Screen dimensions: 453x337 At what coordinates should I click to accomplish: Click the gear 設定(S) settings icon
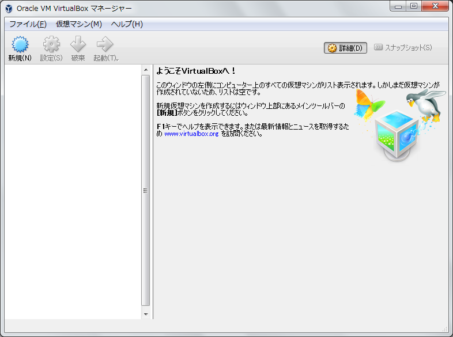pos(51,44)
